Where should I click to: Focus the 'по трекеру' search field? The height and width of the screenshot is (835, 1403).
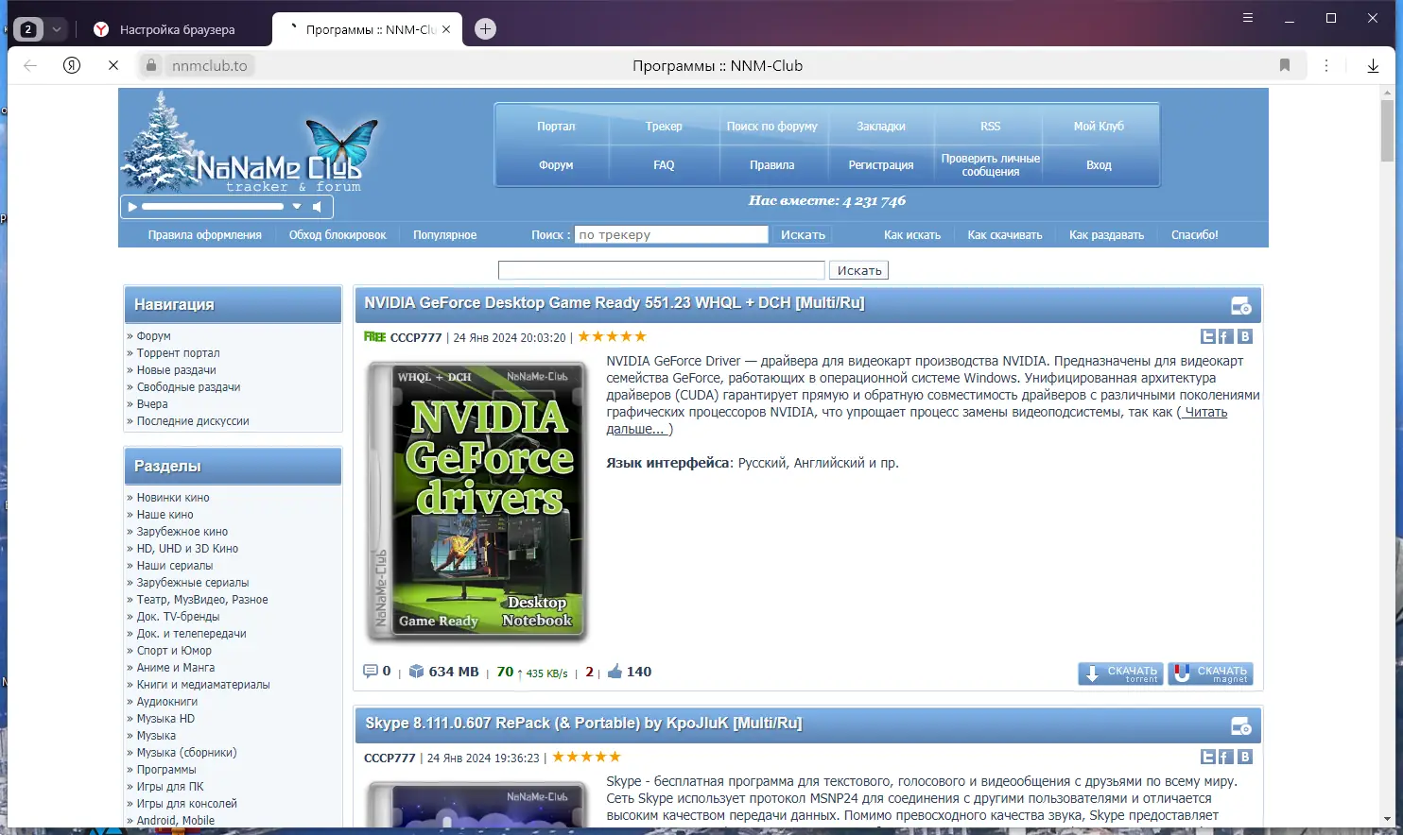tap(671, 235)
